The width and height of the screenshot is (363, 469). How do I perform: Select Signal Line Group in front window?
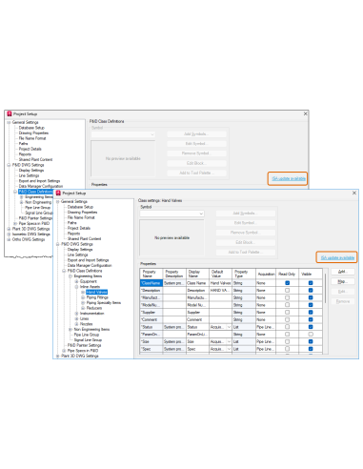(x=88, y=340)
